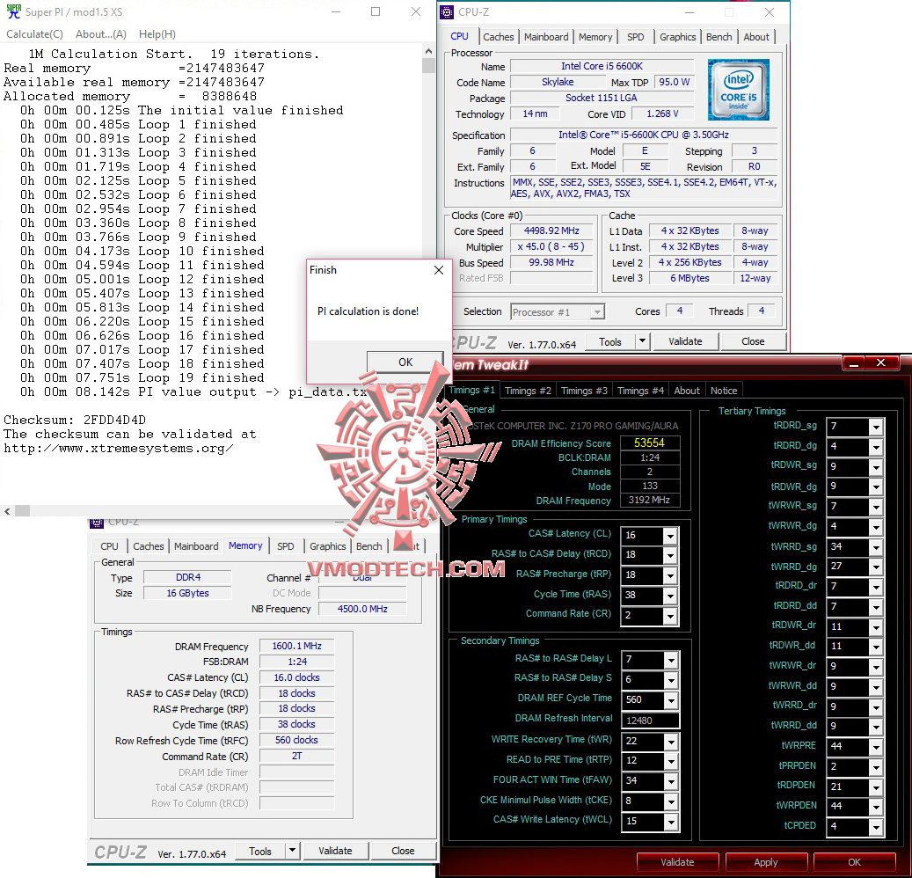The height and width of the screenshot is (878, 912).
Task: Click Validate in the lower CPU-Z window
Action: pos(335,851)
